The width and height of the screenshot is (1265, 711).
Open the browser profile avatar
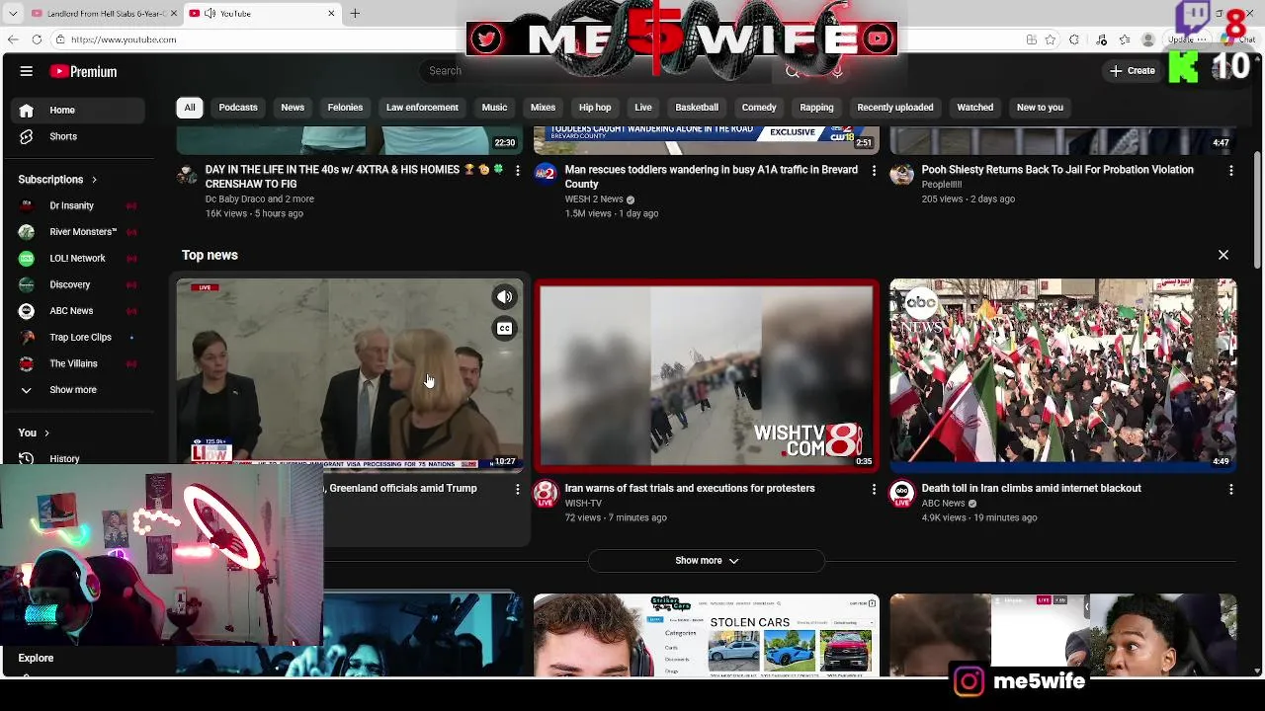pyautogui.click(x=1147, y=39)
